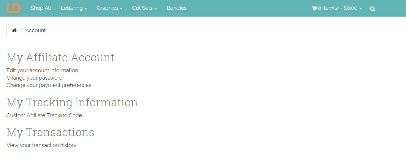Viewport: 406px width, 161px height.
Task: Click the caret arrow beside Graphics
Action: [x=121, y=9]
